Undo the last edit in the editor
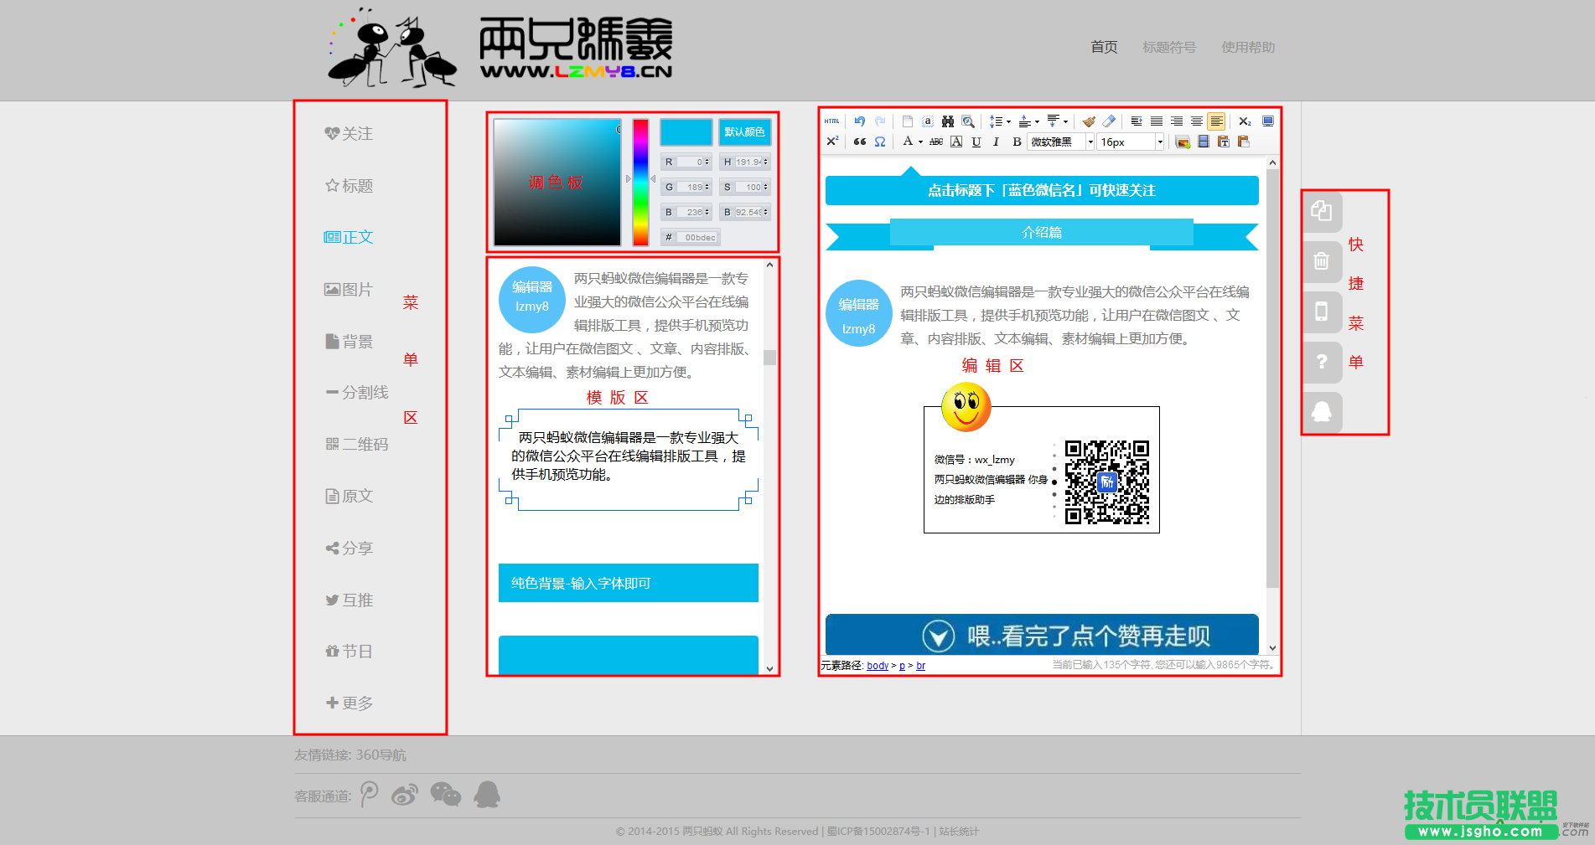 click(x=860, y=121)
